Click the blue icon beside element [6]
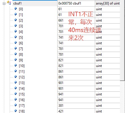Screen dimensions: 125x113 coord(16,43)
